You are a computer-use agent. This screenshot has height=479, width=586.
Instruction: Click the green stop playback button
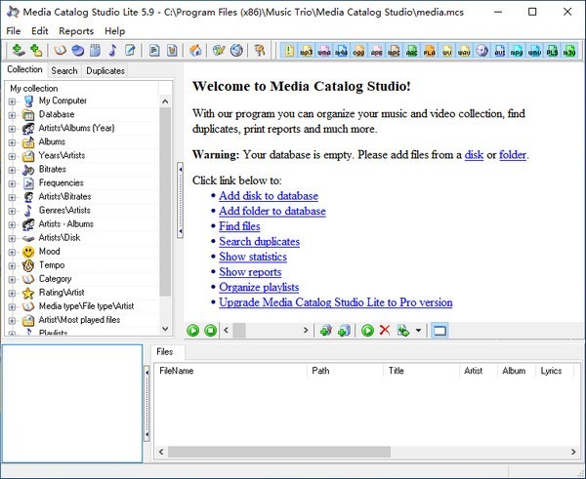tap(210, 331)
